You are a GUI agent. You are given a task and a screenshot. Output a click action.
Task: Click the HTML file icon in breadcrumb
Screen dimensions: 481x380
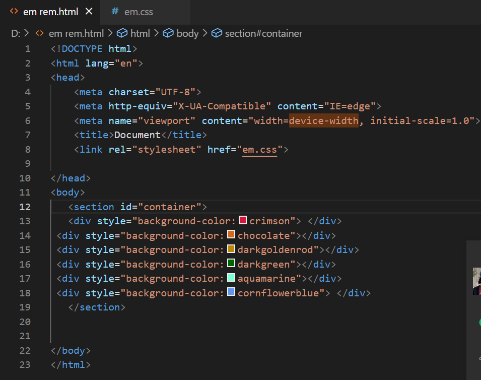pyautogui.click(x=39, y=33)
